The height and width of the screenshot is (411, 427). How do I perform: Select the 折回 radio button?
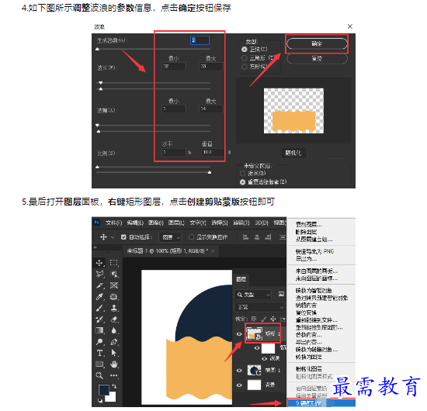coord(242,174)
